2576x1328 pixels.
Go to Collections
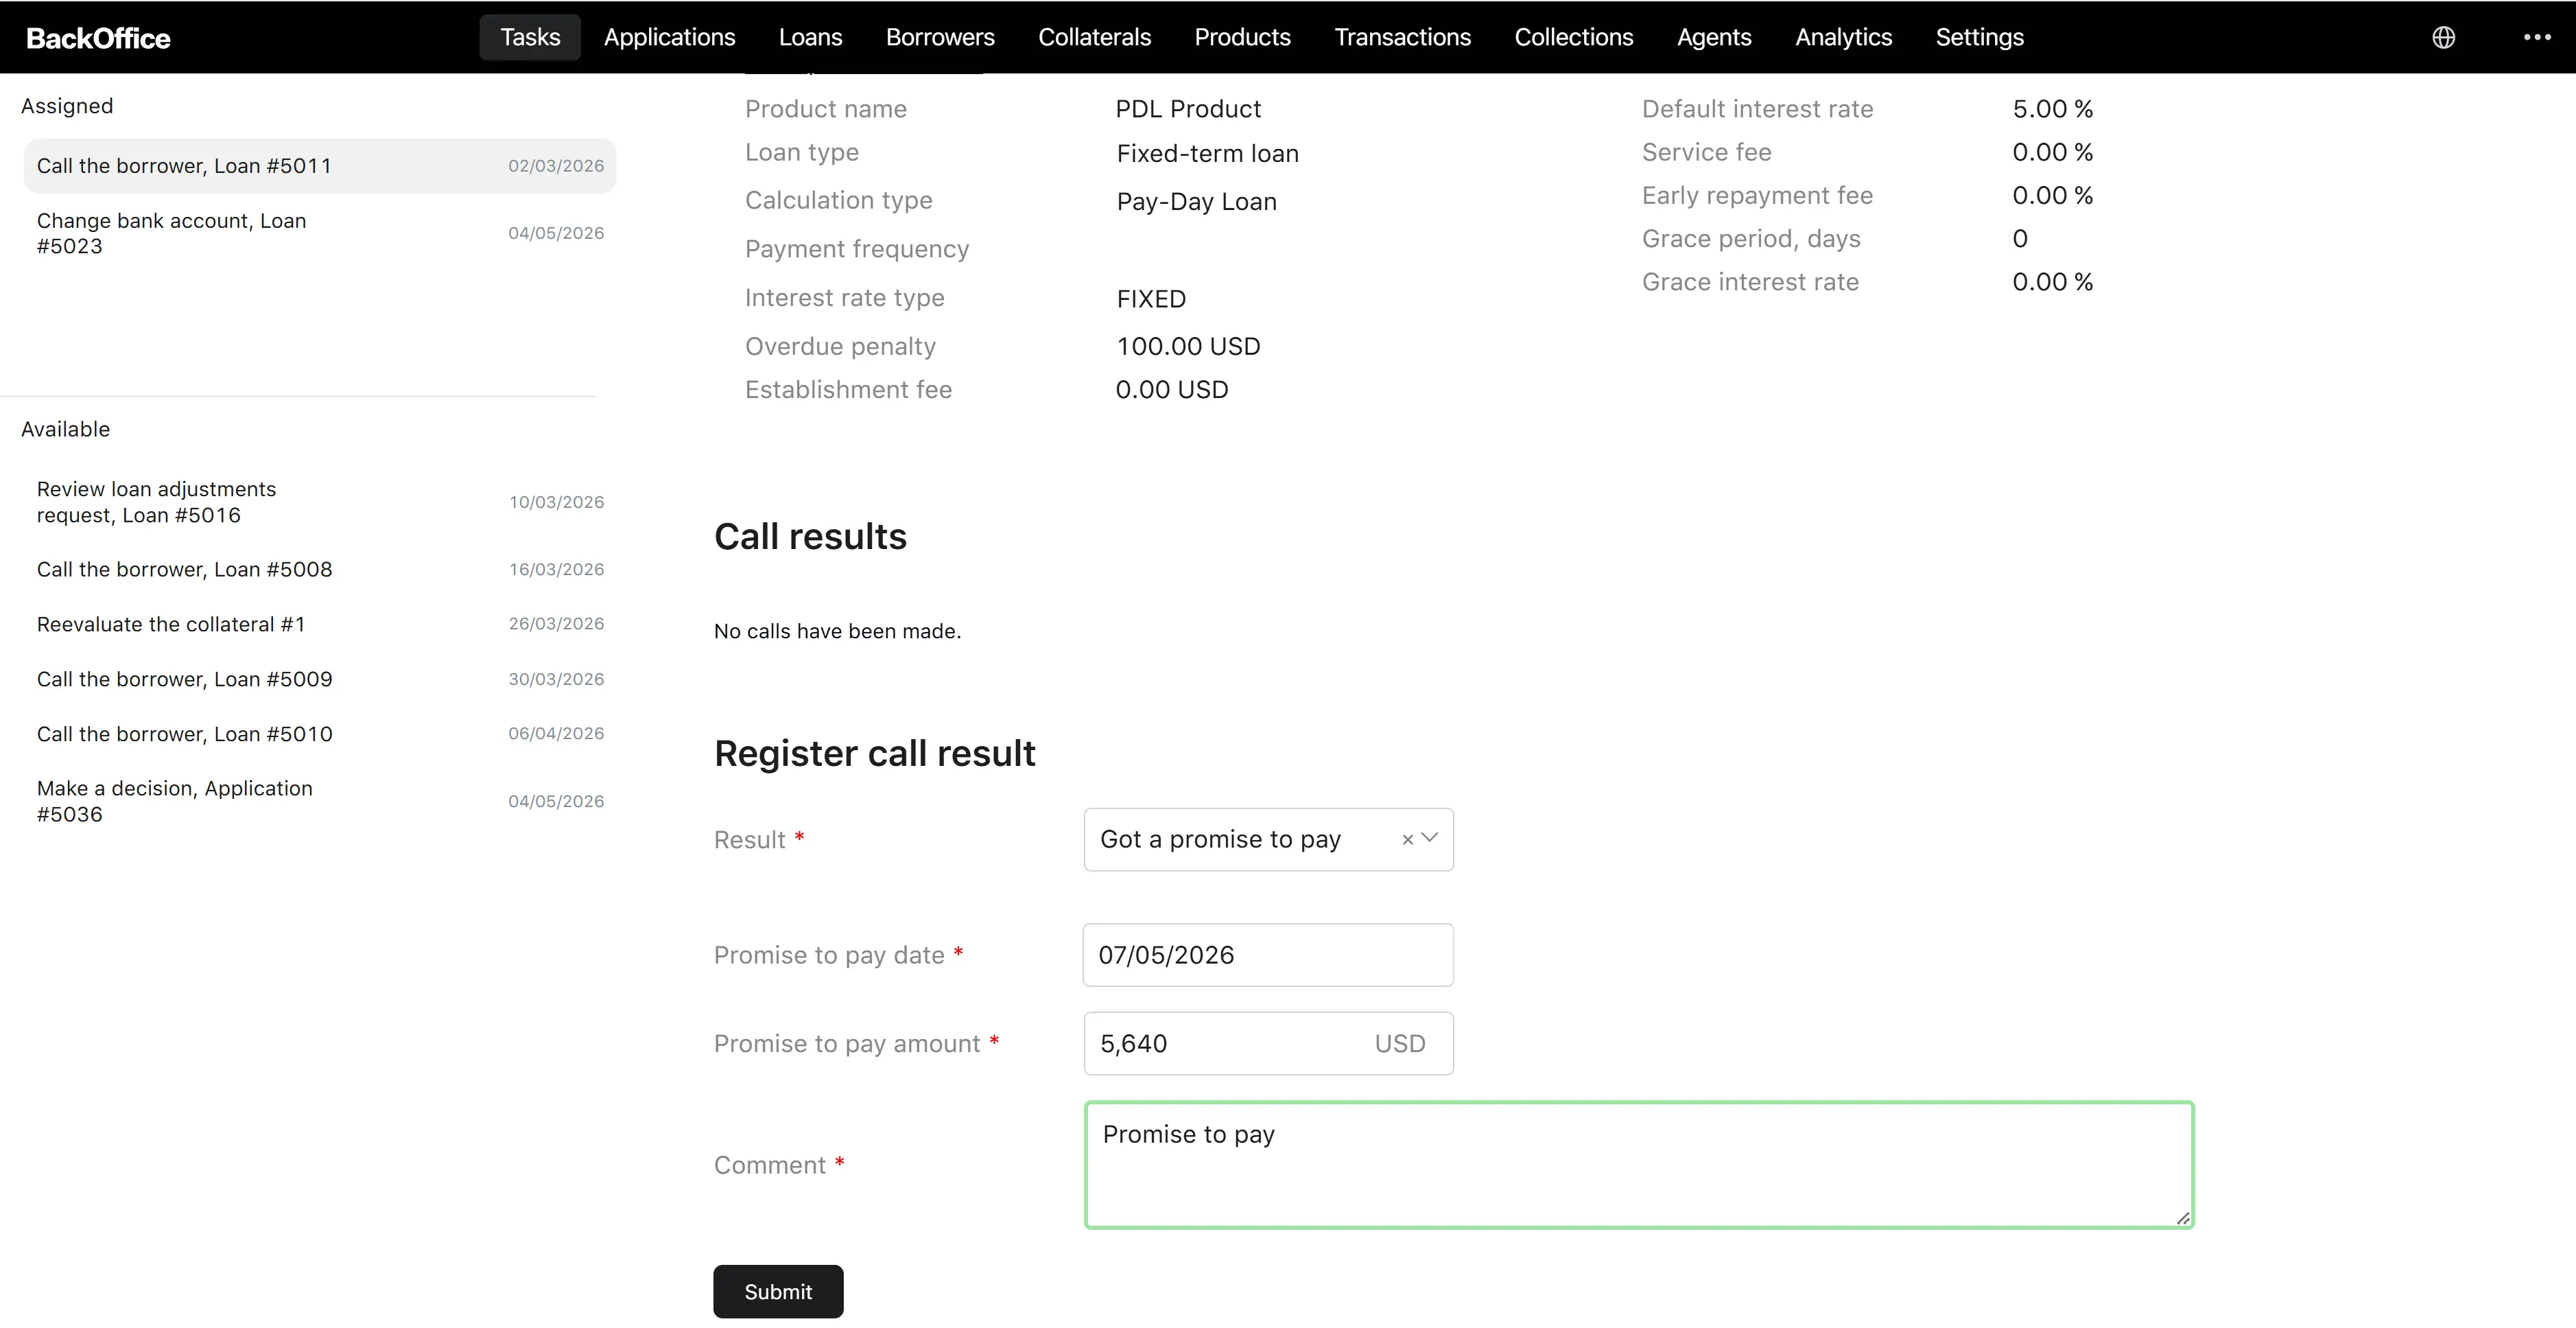(1573, 37)
